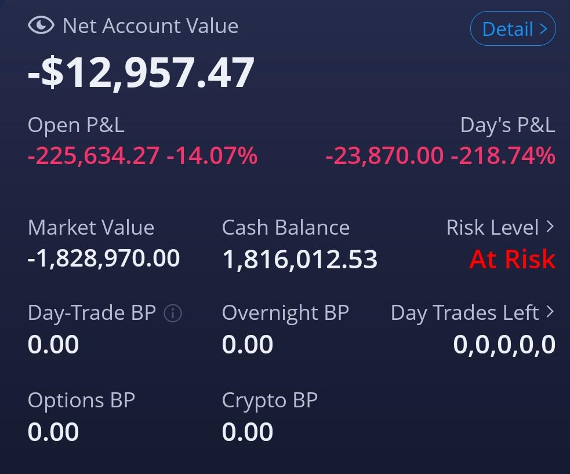This screenshot has width=570, height=474.
Task: Select the Options BP value
Action: pos(53,432)
